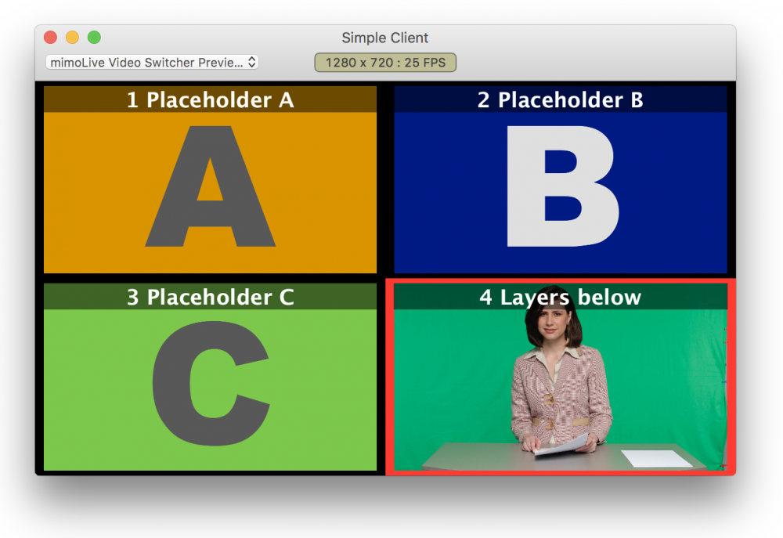
Task: Close the Simple Client window
Action: click(x=50, y=38)
